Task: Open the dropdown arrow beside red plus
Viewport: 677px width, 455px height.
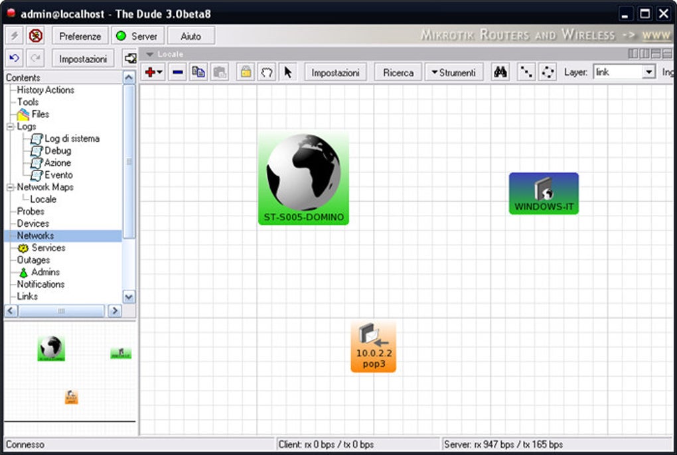Action: [160, 72]
